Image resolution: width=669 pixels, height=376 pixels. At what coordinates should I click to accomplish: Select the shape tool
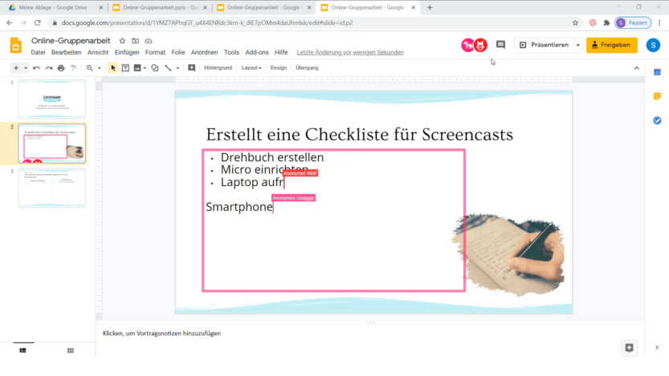pos(155,67)
